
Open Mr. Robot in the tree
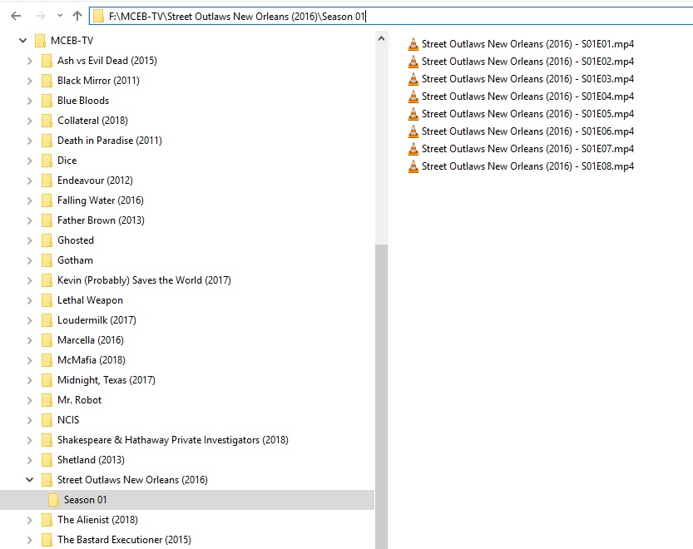click(80, 400)
